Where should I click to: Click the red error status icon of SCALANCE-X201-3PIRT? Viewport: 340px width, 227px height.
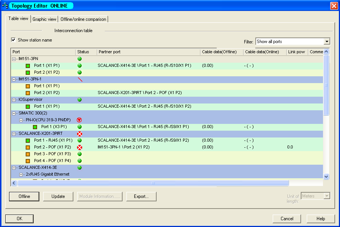click(79, 134)
